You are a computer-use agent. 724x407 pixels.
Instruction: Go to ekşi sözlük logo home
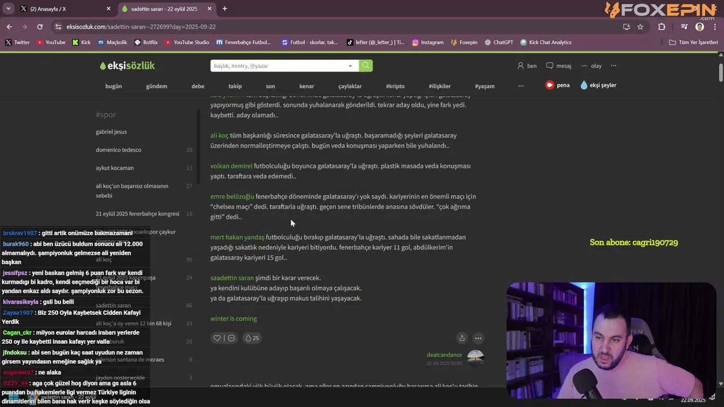click(x=127, y=66)
